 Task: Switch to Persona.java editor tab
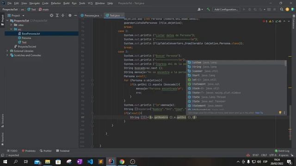click(x=92, y=15)
